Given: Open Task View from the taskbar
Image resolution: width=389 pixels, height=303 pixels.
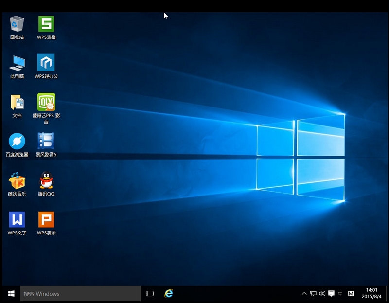Looking at the screenshot, I should (x=150, y=294).
